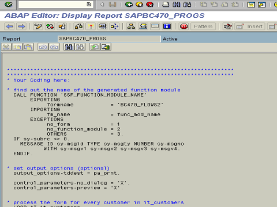Viewport: 277px width, 207px height.
Task: Click the blue left navigation arrow
Action: (9, 26)
